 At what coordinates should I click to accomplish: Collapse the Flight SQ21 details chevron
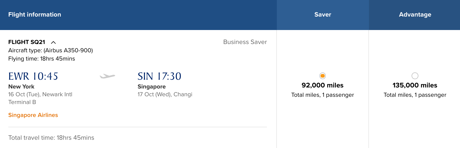pos(53,42)
